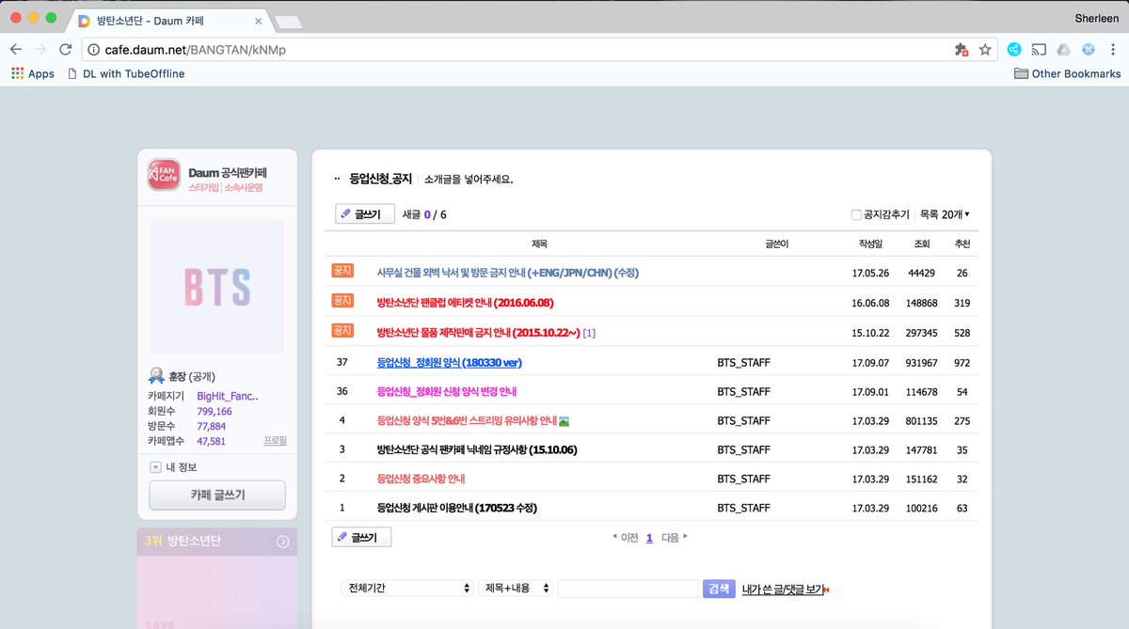Image resolution: width=1129 pixels, height=629 pixels.
Task: Open Other Bookmarks folder
Action: coord(1067,73)
